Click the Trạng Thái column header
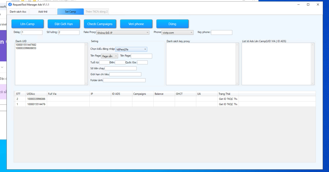Viewport: 329px width, 172px height. (x=228, y=94)
